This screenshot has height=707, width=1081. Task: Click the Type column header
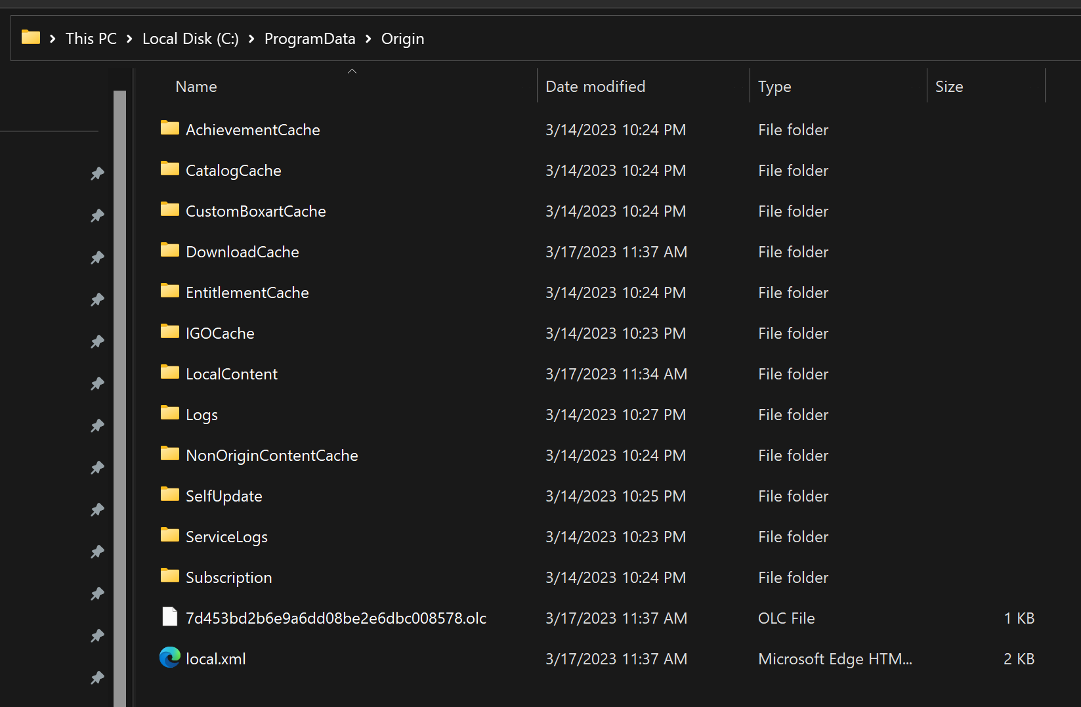(x=774, y=87)
